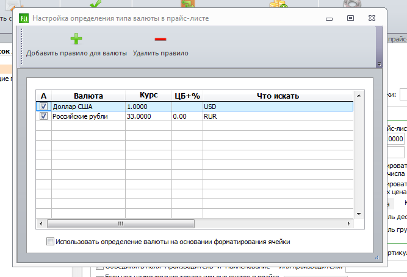Click the empty ЦБ+% cell in Доллар США row
This screenshot has width=407, height=277.
click(x=187, y=107)
